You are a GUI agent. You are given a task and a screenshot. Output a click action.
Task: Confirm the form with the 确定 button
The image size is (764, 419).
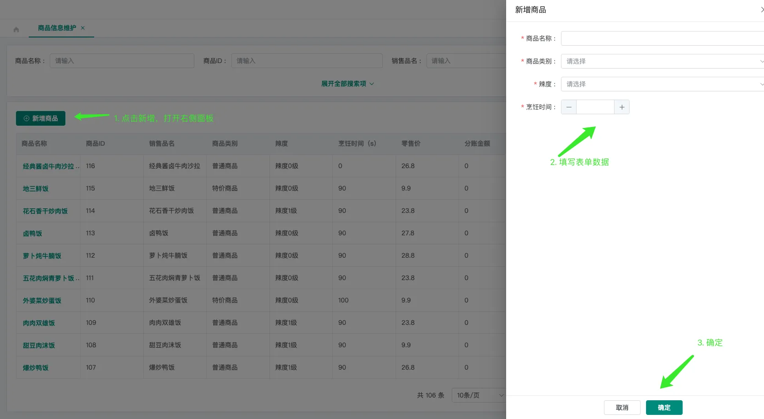pos(664,408)
